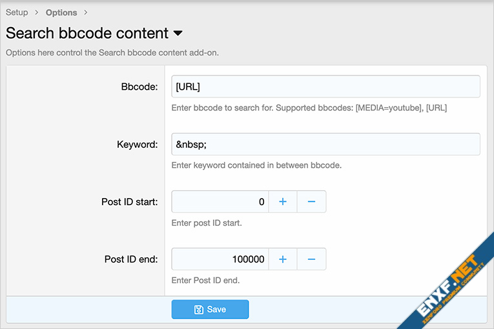The height and width of the screenshot is (329, 494).
Task: Go to the Options breadcrumb
Action: click(x=61, y=12)
